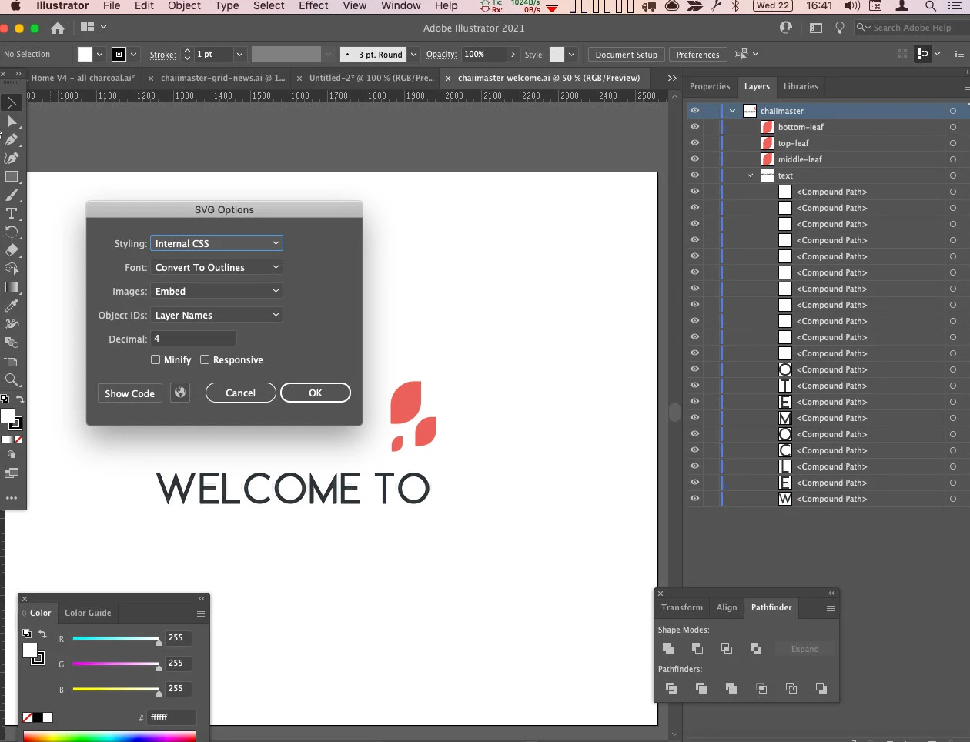Open the Styling dropdown (Internal CSS)

click(216, 243)
